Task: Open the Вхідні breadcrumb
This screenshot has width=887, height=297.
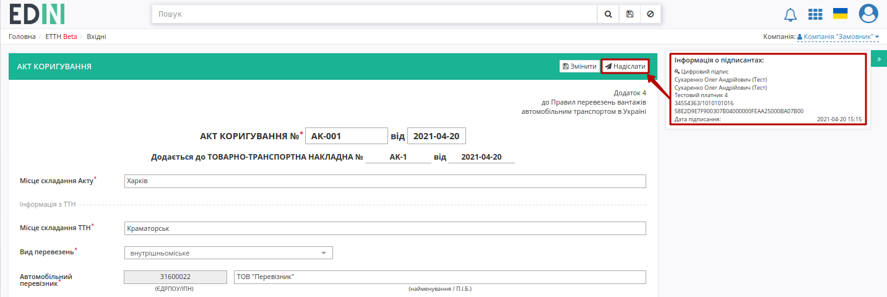Action: click(x=97, y=37)
